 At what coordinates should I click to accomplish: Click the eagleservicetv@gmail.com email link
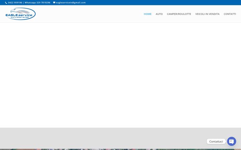(x=71, y=3)
